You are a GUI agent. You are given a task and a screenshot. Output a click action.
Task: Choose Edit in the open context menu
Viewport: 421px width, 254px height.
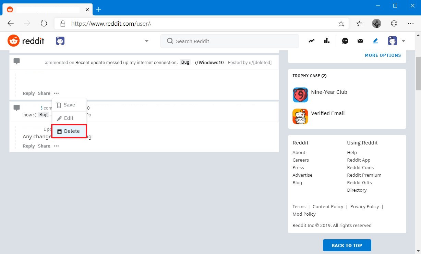(x=68, y=118)
